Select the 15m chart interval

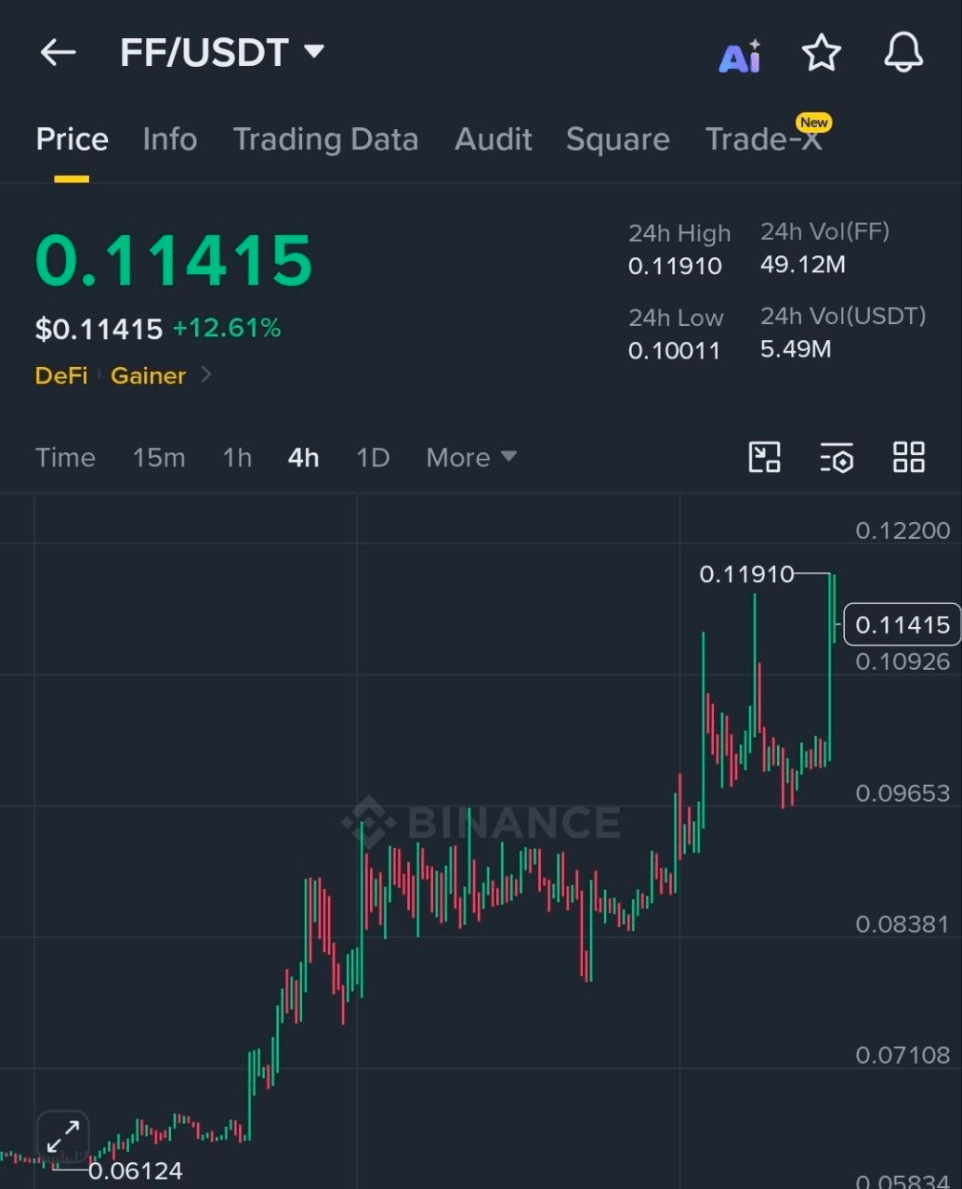[159, 457]
